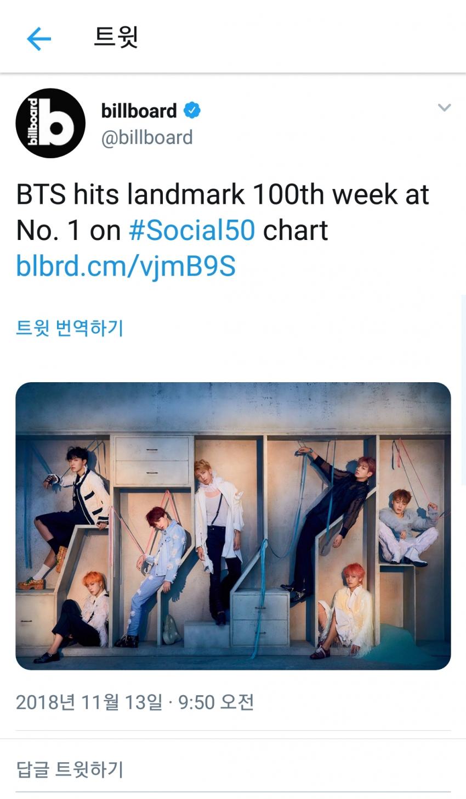Open the BTS group photo attachment
Screen dimensions: 466x799
click(233, 526)
